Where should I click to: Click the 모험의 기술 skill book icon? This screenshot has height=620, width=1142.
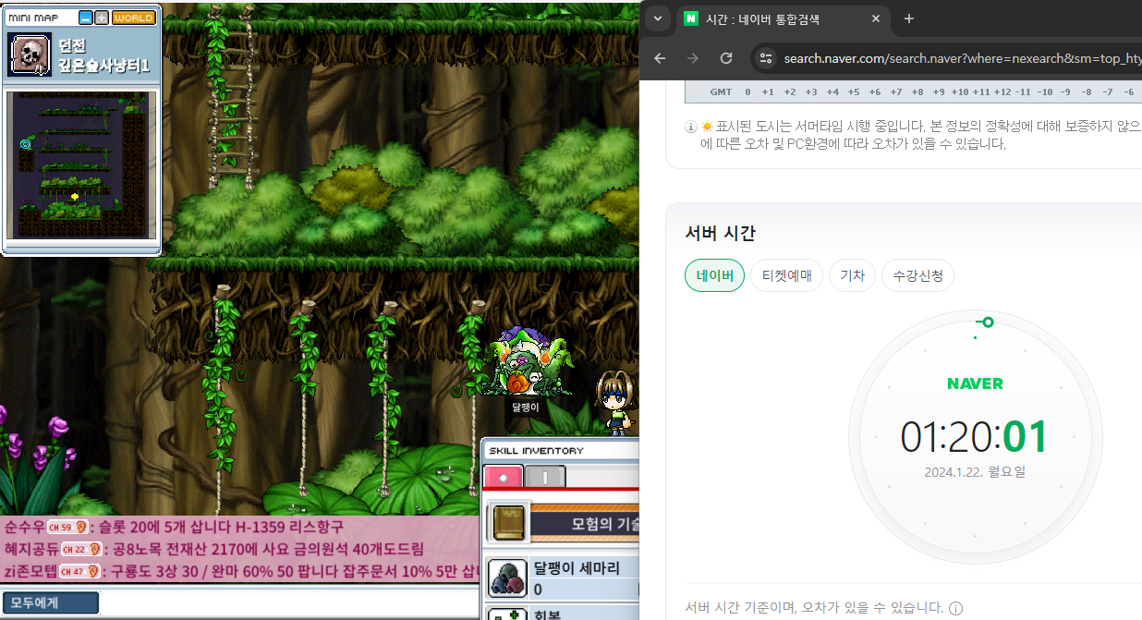[507, 522]
